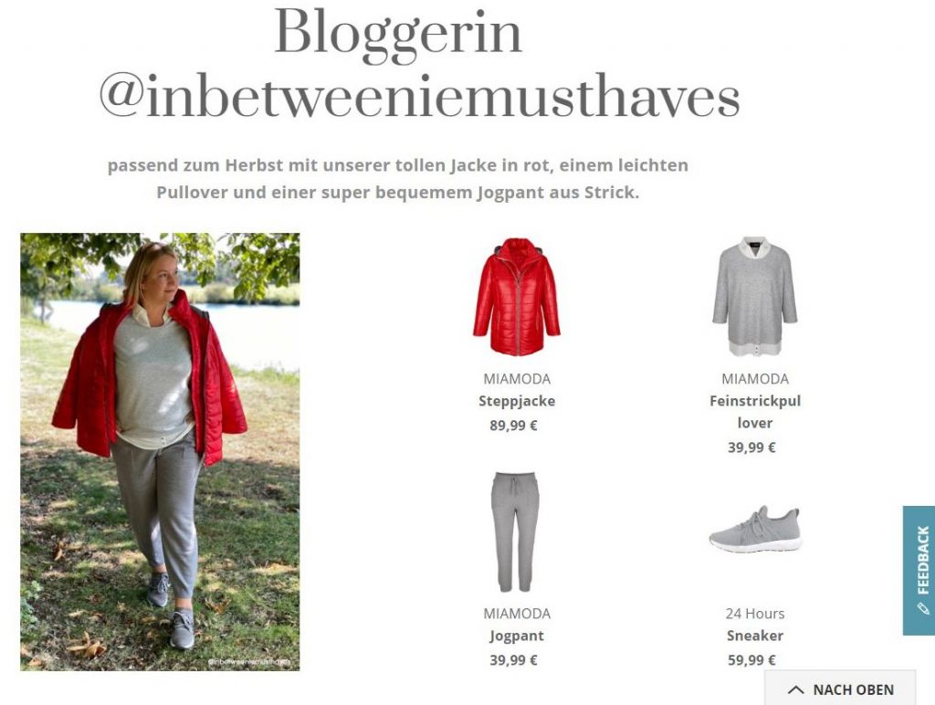Click the pencil icon on Feedback tab
This screenshot has width=935, height=705.
pyautogui.click(x=923, y=608)
